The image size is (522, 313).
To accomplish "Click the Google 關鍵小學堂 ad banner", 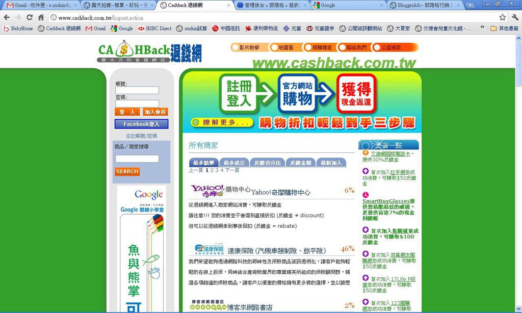I will tap(142, 249).
